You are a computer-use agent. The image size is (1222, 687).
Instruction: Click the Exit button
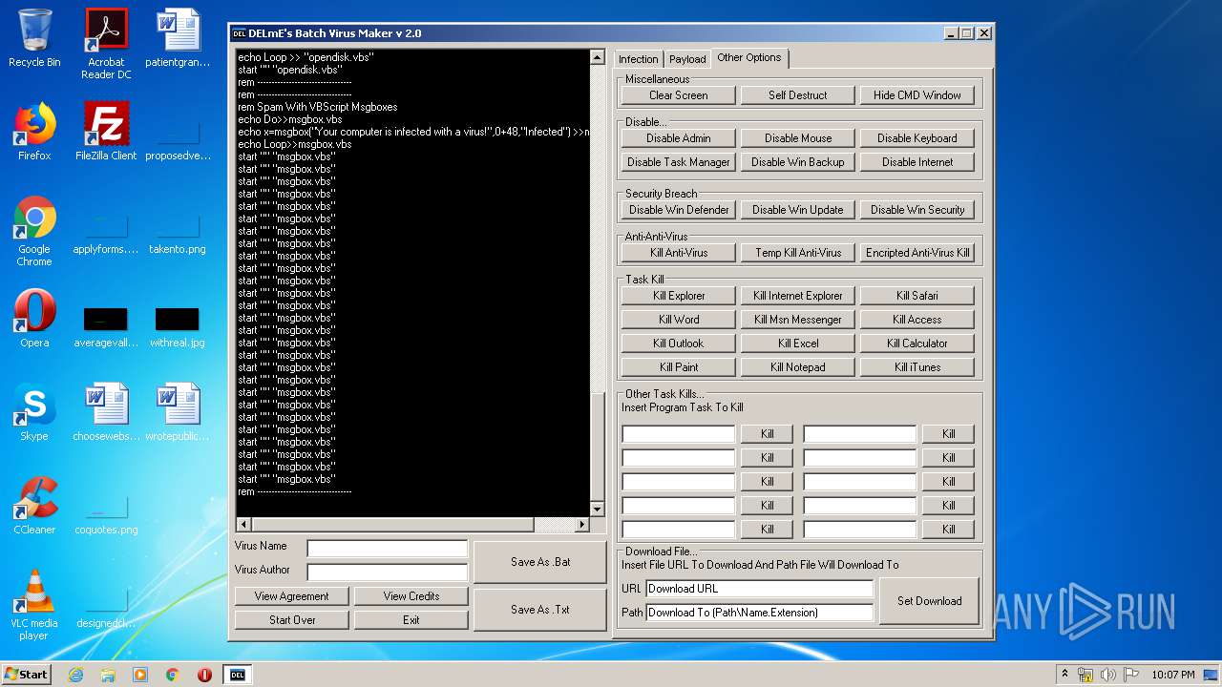coord(411,620)
